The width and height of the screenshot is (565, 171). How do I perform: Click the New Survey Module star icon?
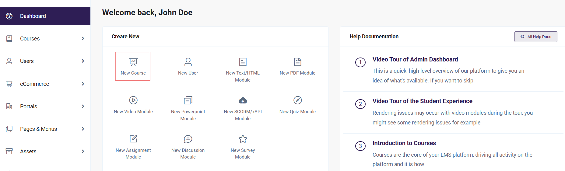click(x=243, y=139)
